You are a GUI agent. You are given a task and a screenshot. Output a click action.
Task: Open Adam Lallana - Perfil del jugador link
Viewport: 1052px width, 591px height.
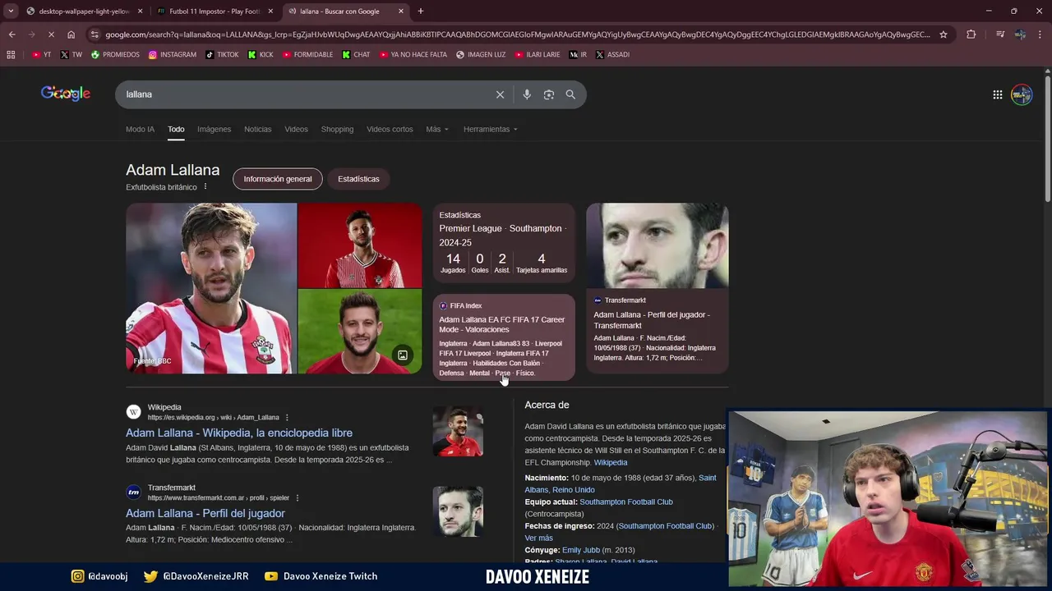[x=205, y=514]
